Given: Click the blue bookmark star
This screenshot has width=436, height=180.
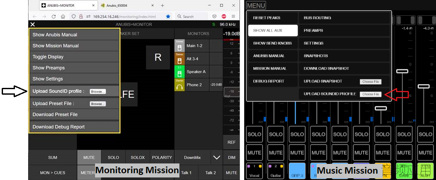Looking at the screenshot, I should point(168,17).
